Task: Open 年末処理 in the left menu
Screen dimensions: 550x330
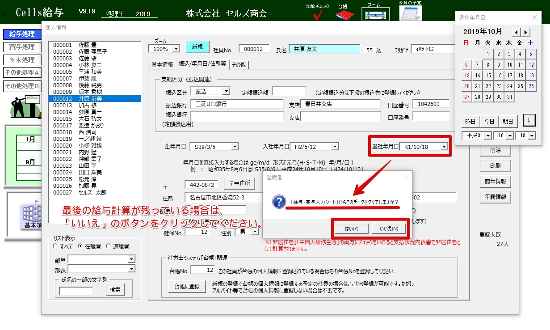Action: (x=22, y=60)
